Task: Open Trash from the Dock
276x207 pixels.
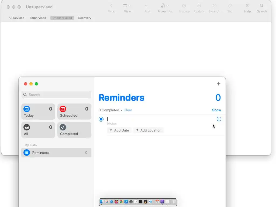Action: pos(174,202)
